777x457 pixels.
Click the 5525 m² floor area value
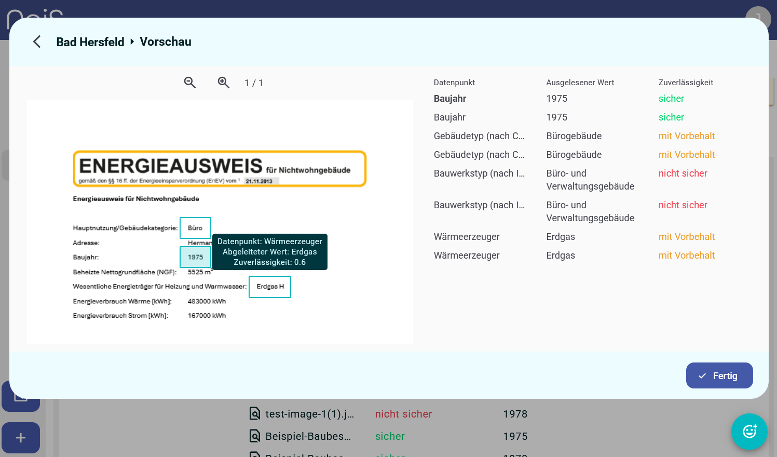pos(200,272)
